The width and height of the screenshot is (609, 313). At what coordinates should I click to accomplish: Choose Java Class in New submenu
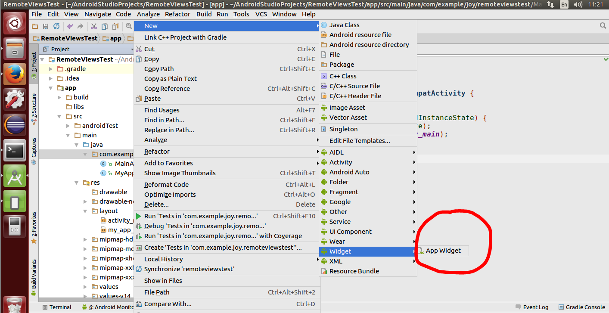click(368, 25)
